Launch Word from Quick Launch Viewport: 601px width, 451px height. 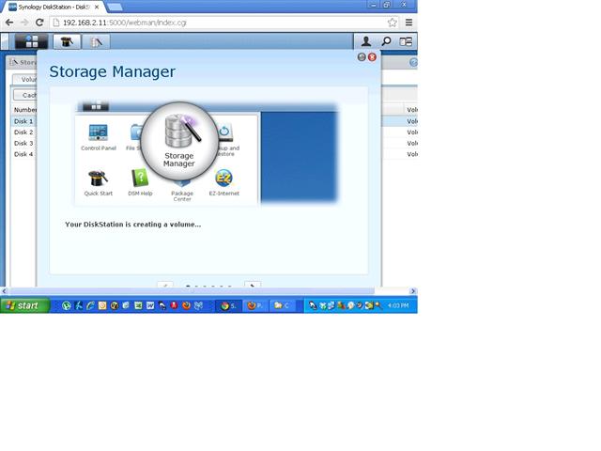[150, 305]
